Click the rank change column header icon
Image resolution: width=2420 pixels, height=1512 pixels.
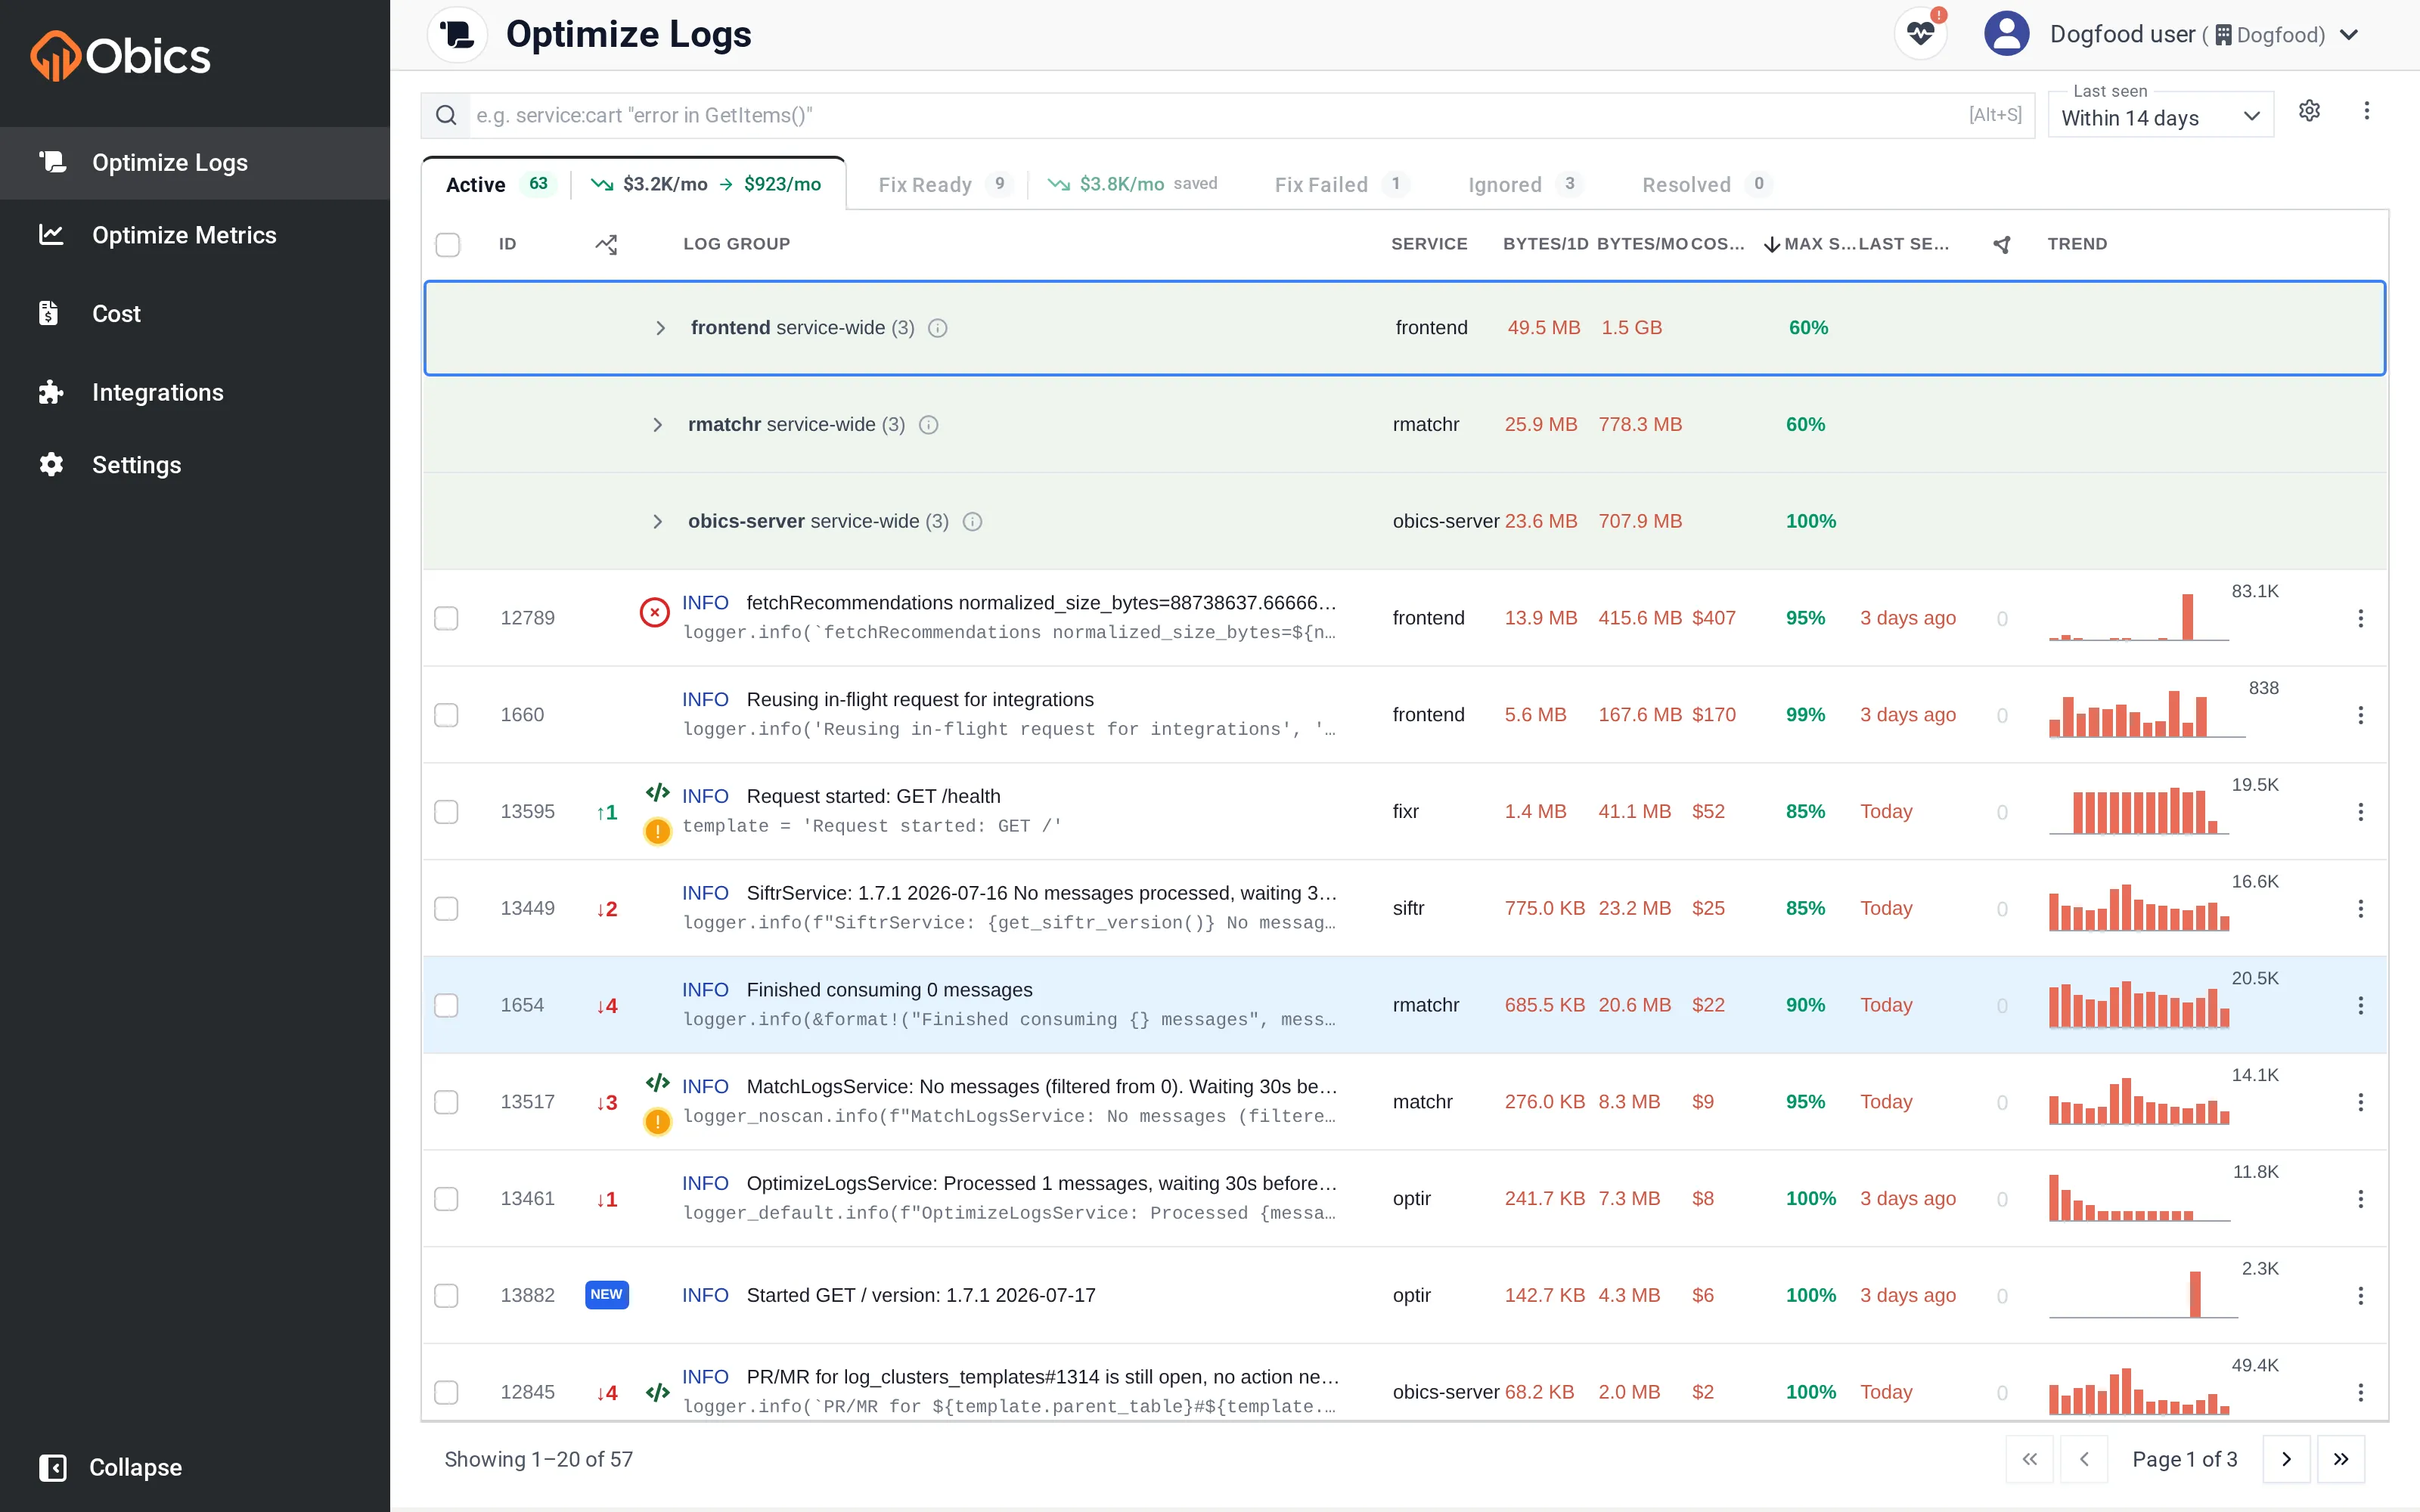pos(606,244)
